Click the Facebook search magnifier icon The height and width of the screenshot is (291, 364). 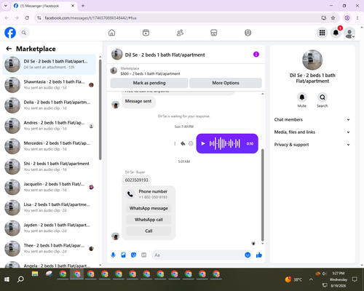click(24, 33)
